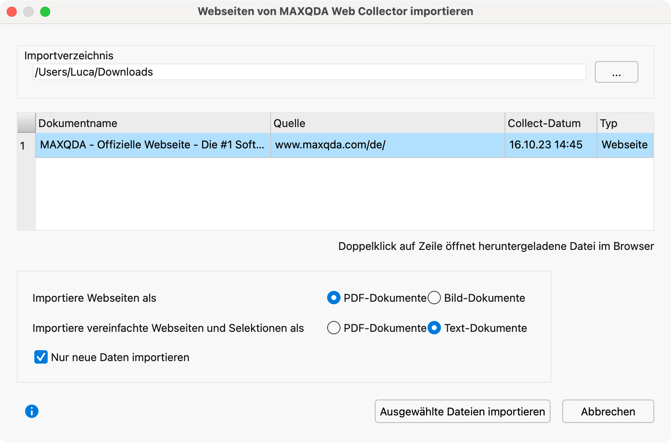Image resolution: width=671 pixels, height=443 pixels.
Task: Click the Importverzeichnis path field
Action: click(x=309, y=72)
